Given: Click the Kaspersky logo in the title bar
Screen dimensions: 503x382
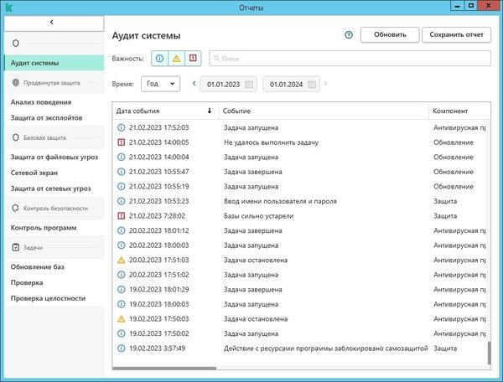Looking at the screenshot, I should tap(8, 8).
